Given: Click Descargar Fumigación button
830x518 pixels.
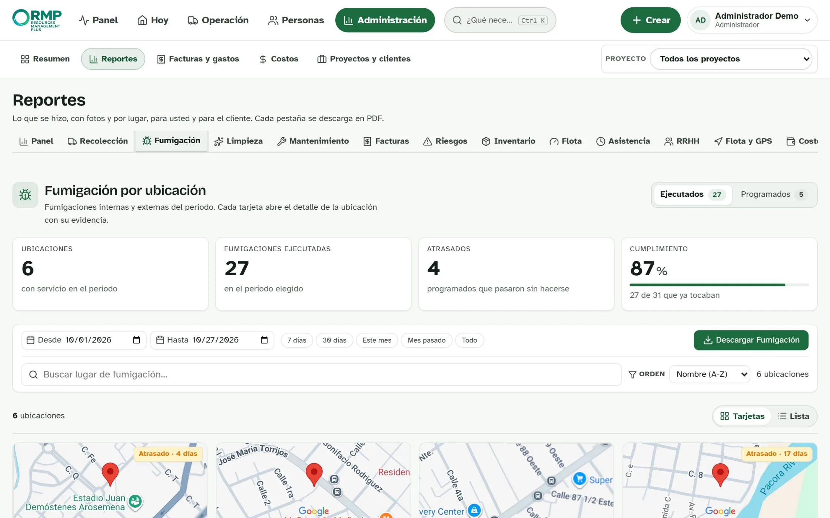Looking at the screenshot, I should click(x=751, y=340).
